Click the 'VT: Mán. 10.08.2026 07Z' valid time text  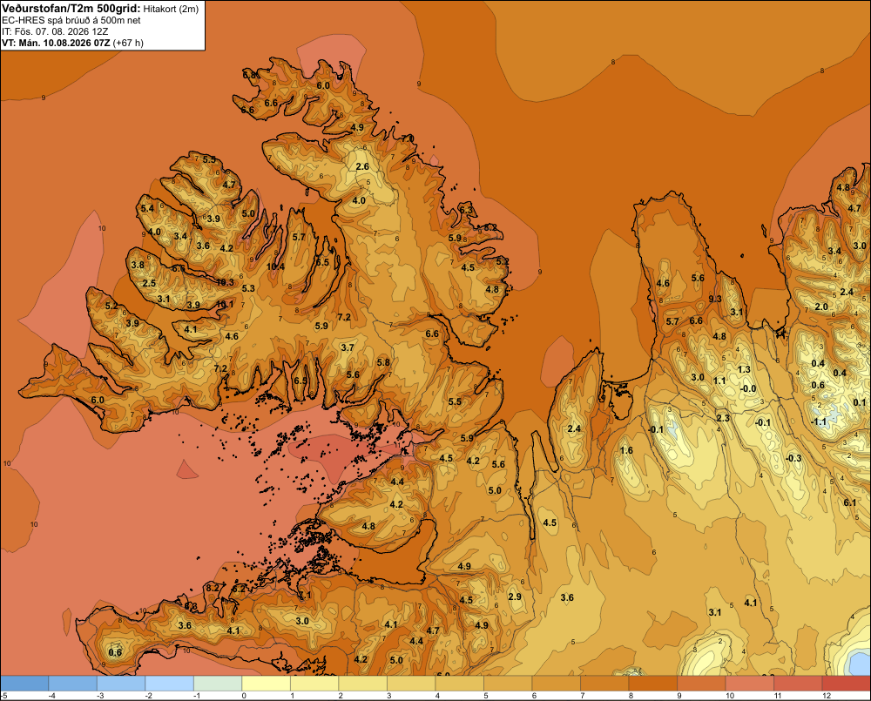click(56, 43)
